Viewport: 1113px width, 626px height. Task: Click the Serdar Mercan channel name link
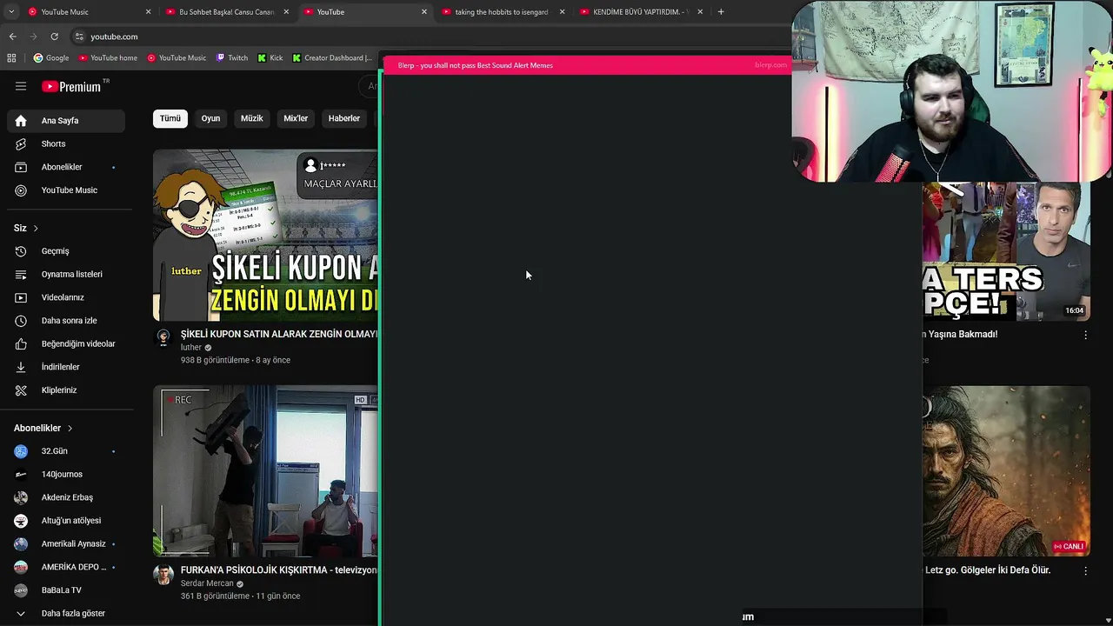[207, 583]
